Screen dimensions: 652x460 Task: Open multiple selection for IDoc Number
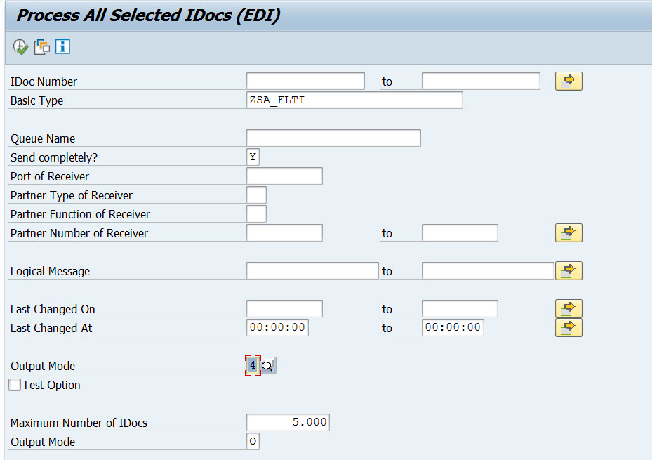point(568,81)
